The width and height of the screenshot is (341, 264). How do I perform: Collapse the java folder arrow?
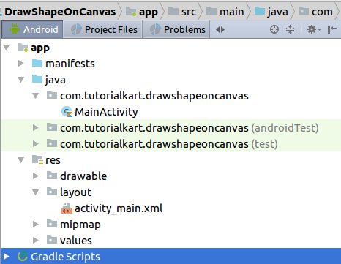pos(21,80)
